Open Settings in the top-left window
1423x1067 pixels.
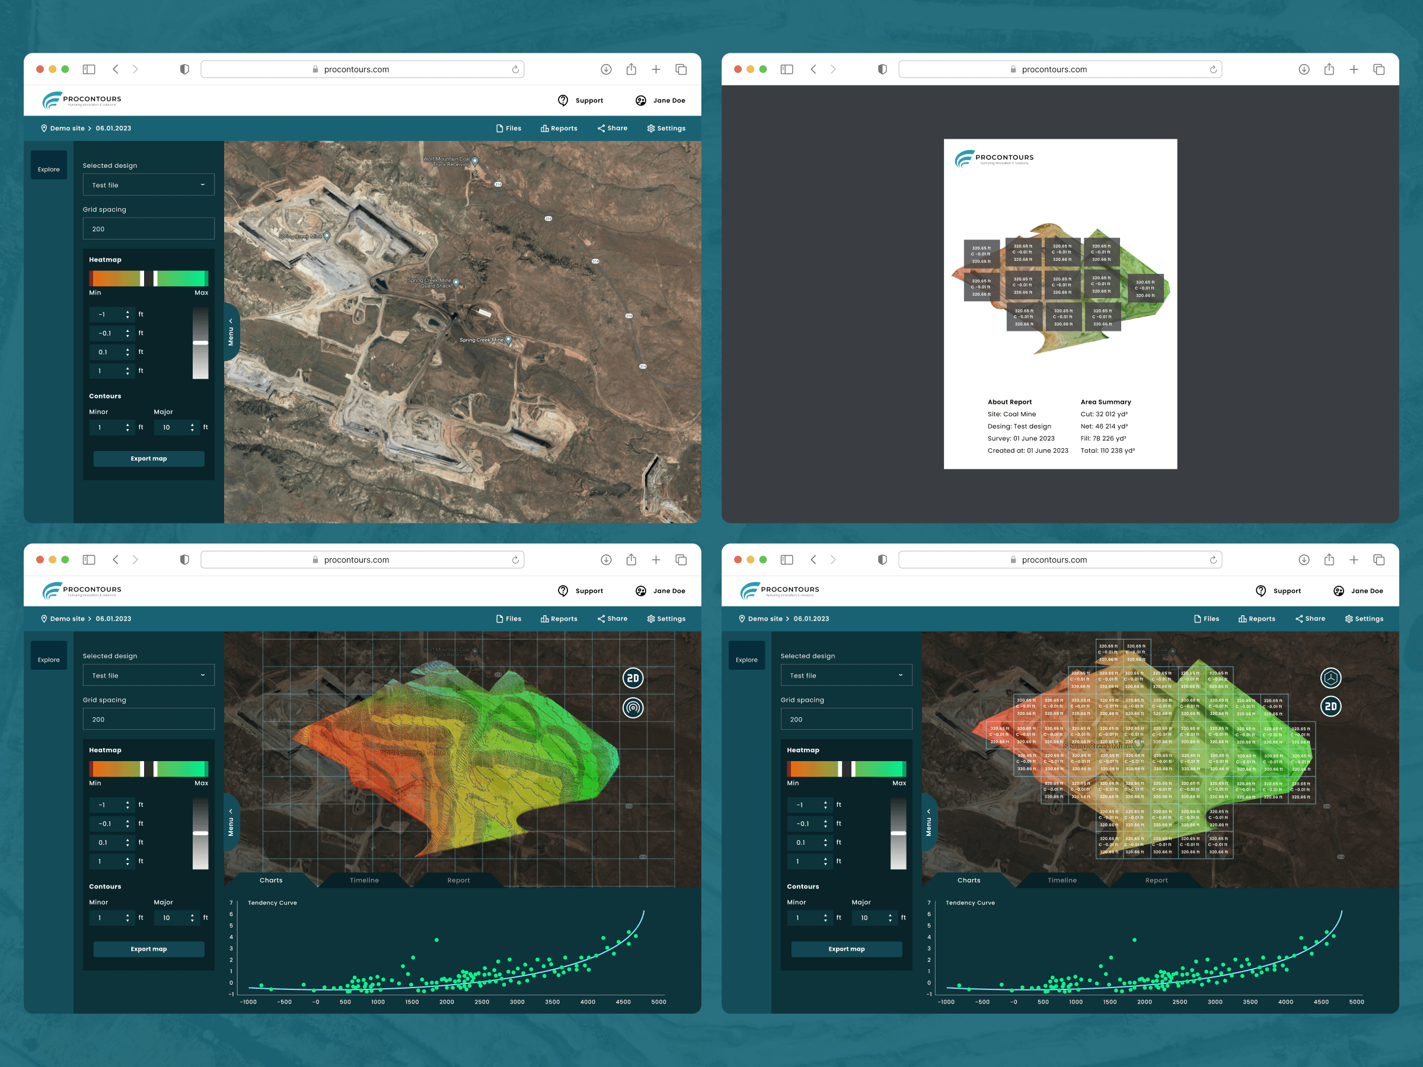point(666,128)
